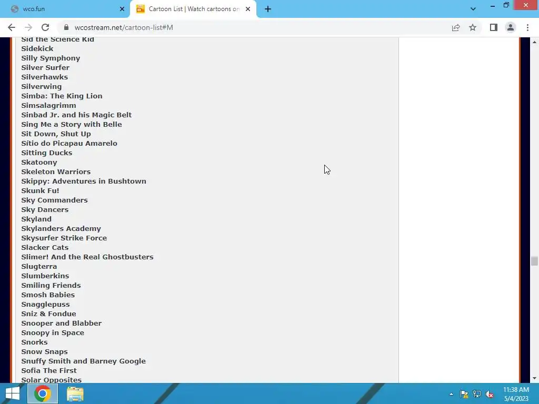Open Sítio do Picapau Amarelo
This screenshot has width=539, height=404.
[x=69, y=143]
